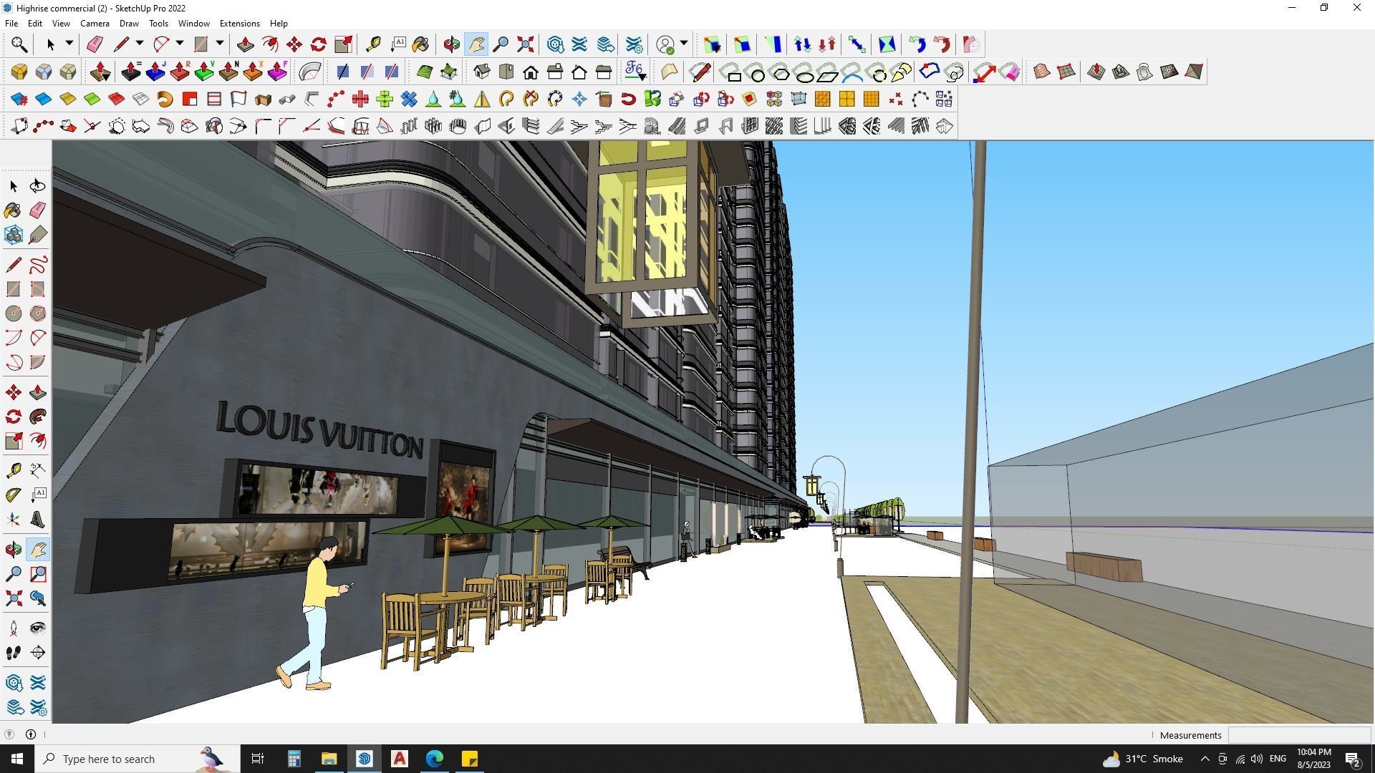Select the Freehand tool in left toolbar
The height and width of the screenshot is (773, 1375).
point(37,265)
